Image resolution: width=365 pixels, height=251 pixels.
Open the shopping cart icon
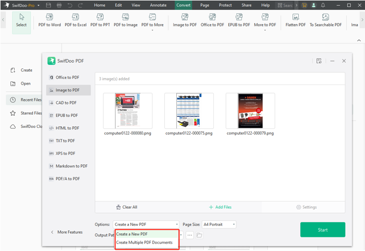[x=304, y=5]
